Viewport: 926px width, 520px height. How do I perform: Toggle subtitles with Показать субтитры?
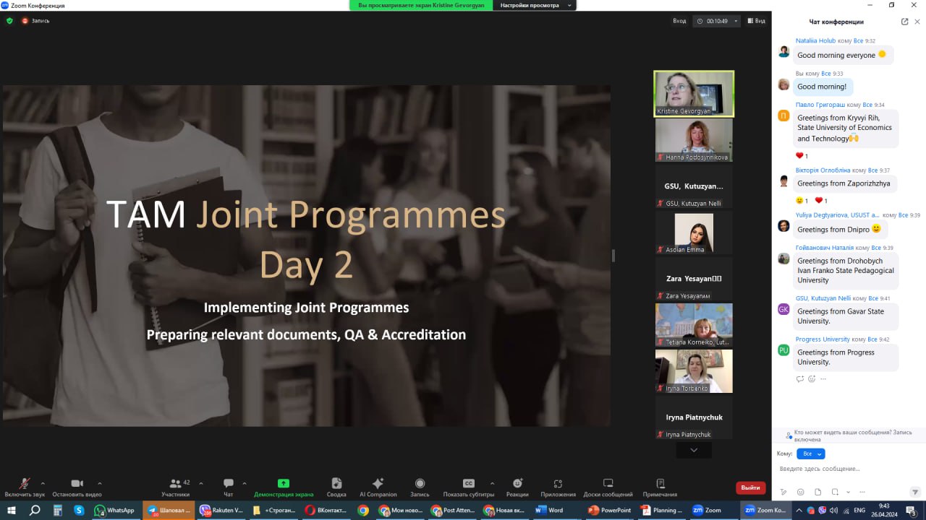click(x=469, y=484)
